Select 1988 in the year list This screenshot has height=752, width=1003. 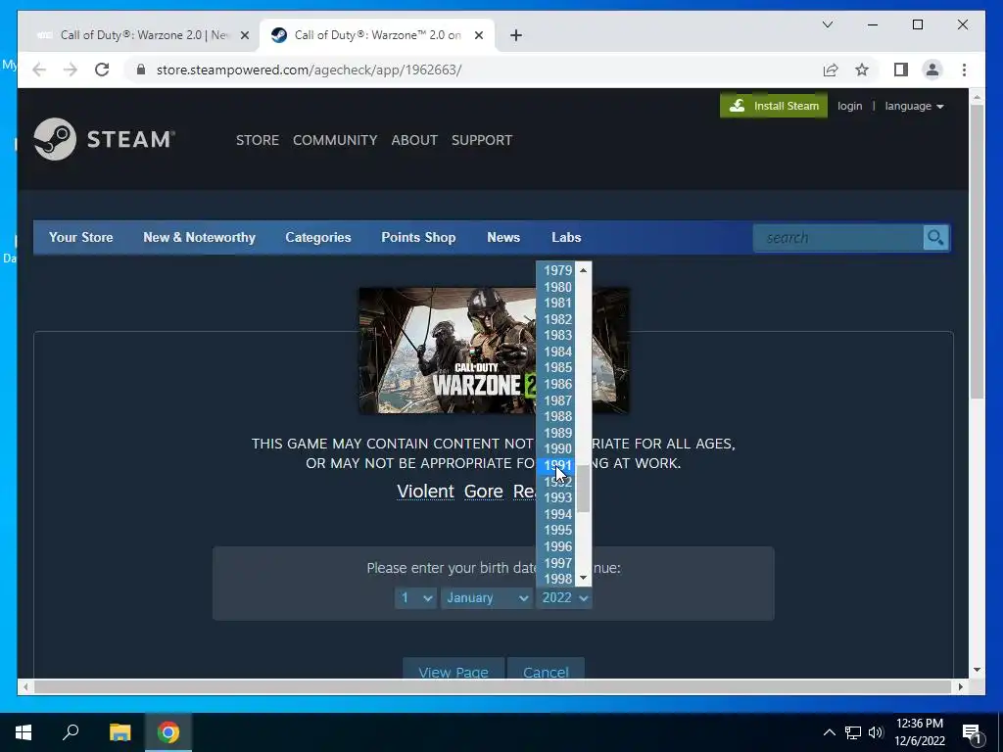pyautogui.click(x=557, y=416)
